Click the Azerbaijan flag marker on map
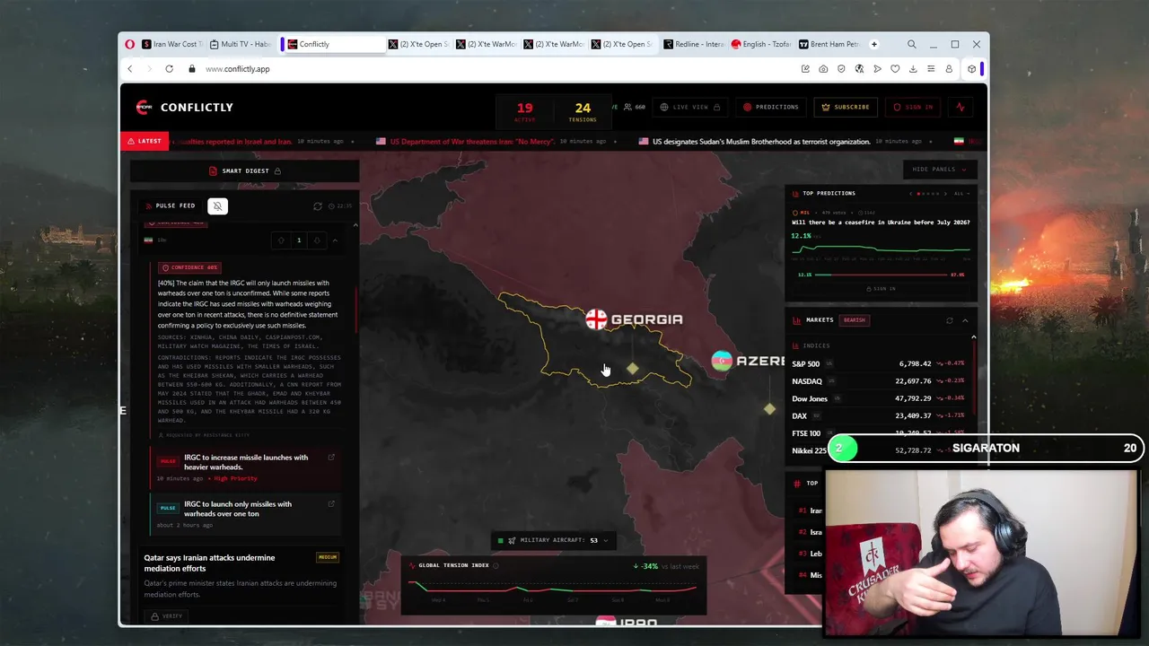Viewport: 1149px width, 646px height. point(721,361)
